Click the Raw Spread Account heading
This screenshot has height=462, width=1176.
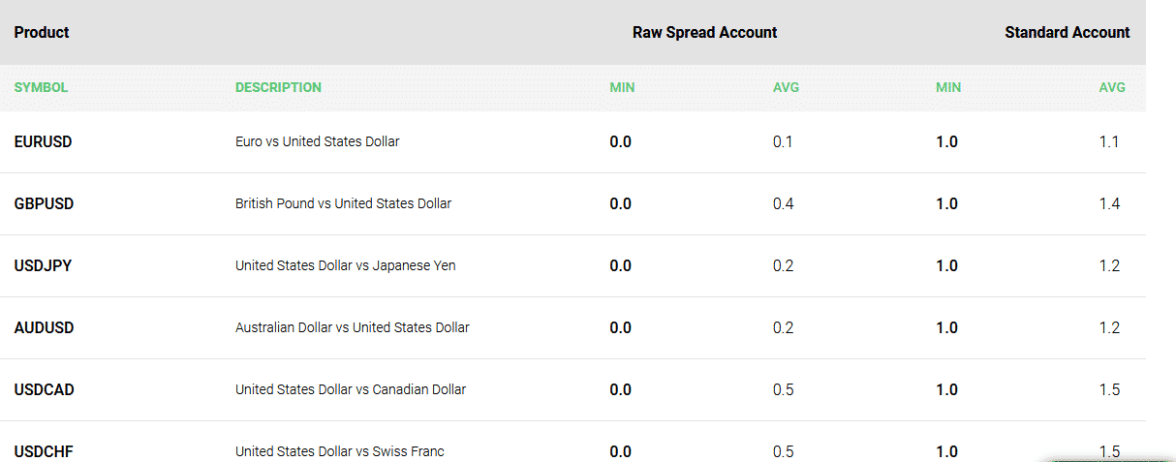point(705,32)
